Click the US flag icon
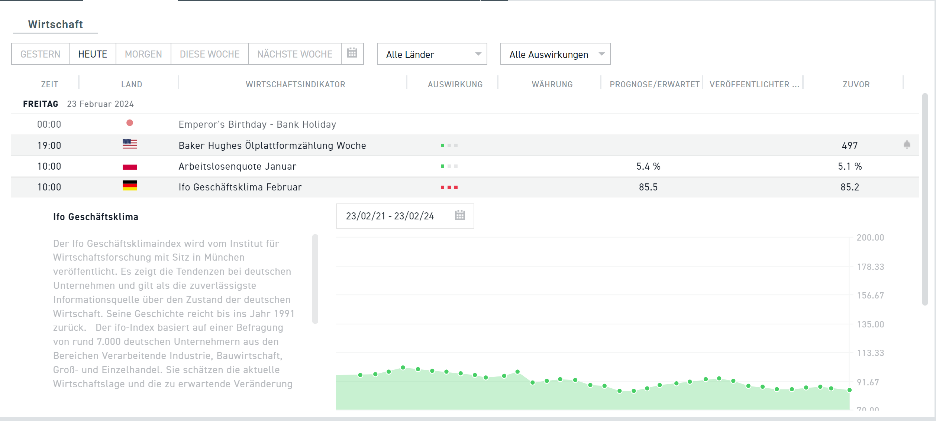 (x=129, y=144)
